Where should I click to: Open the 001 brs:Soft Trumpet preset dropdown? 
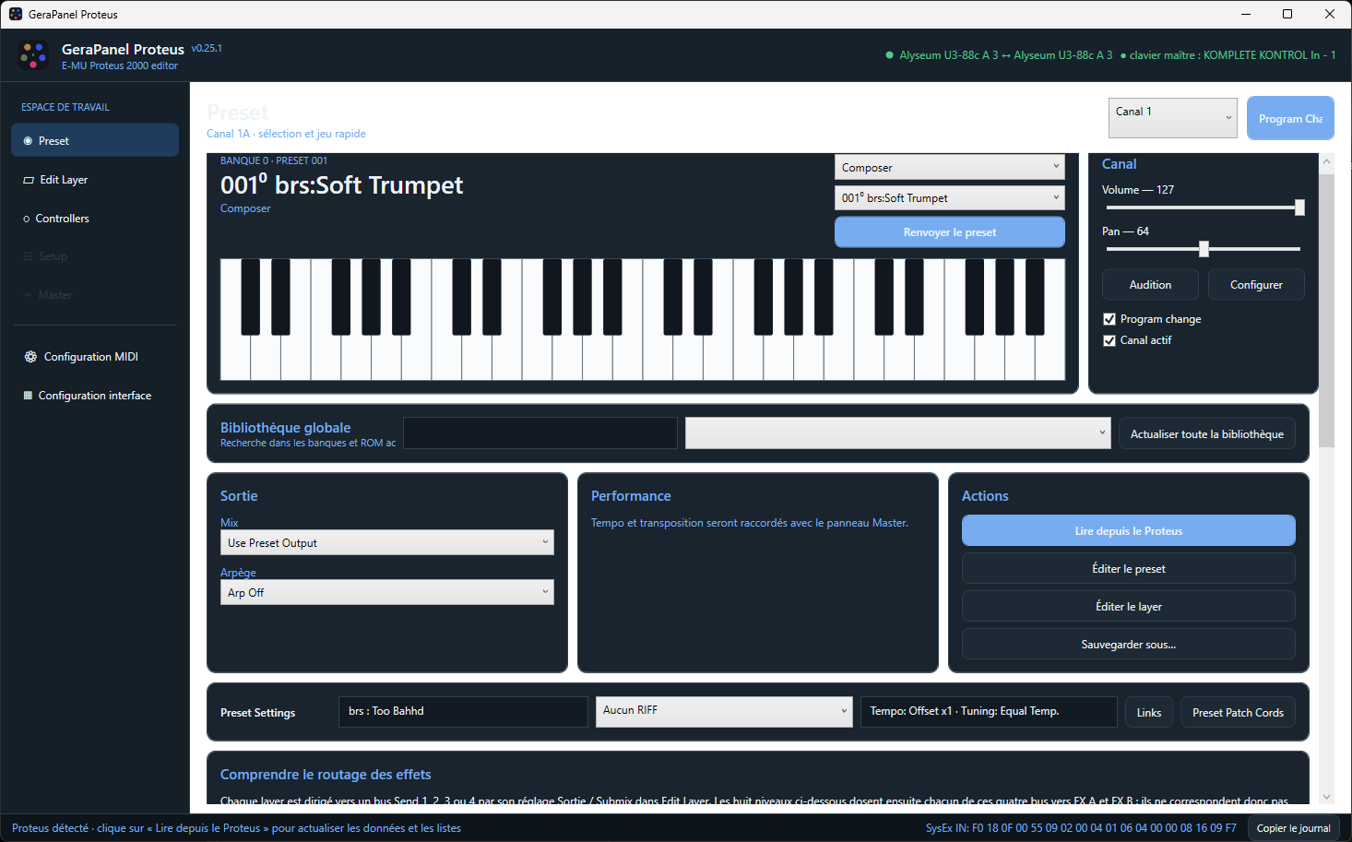point(950,197)
